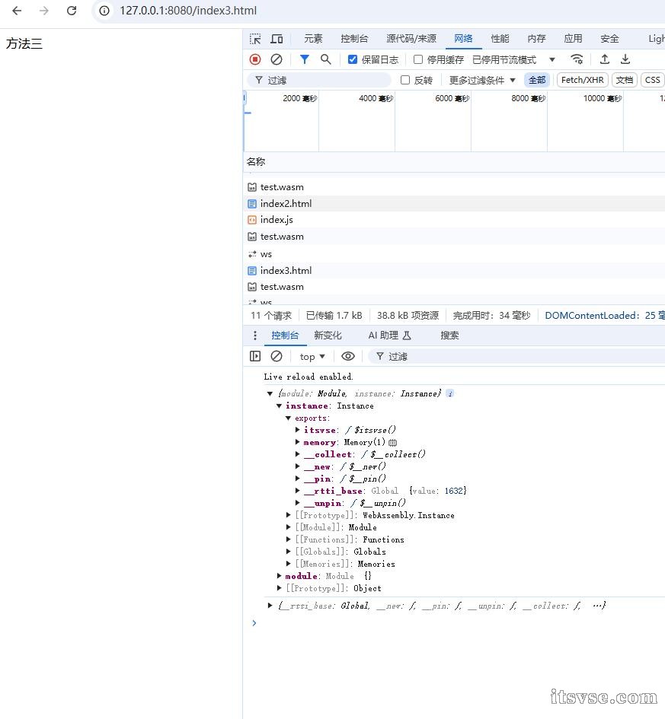Select the 全部 filter button

(537, 80)
